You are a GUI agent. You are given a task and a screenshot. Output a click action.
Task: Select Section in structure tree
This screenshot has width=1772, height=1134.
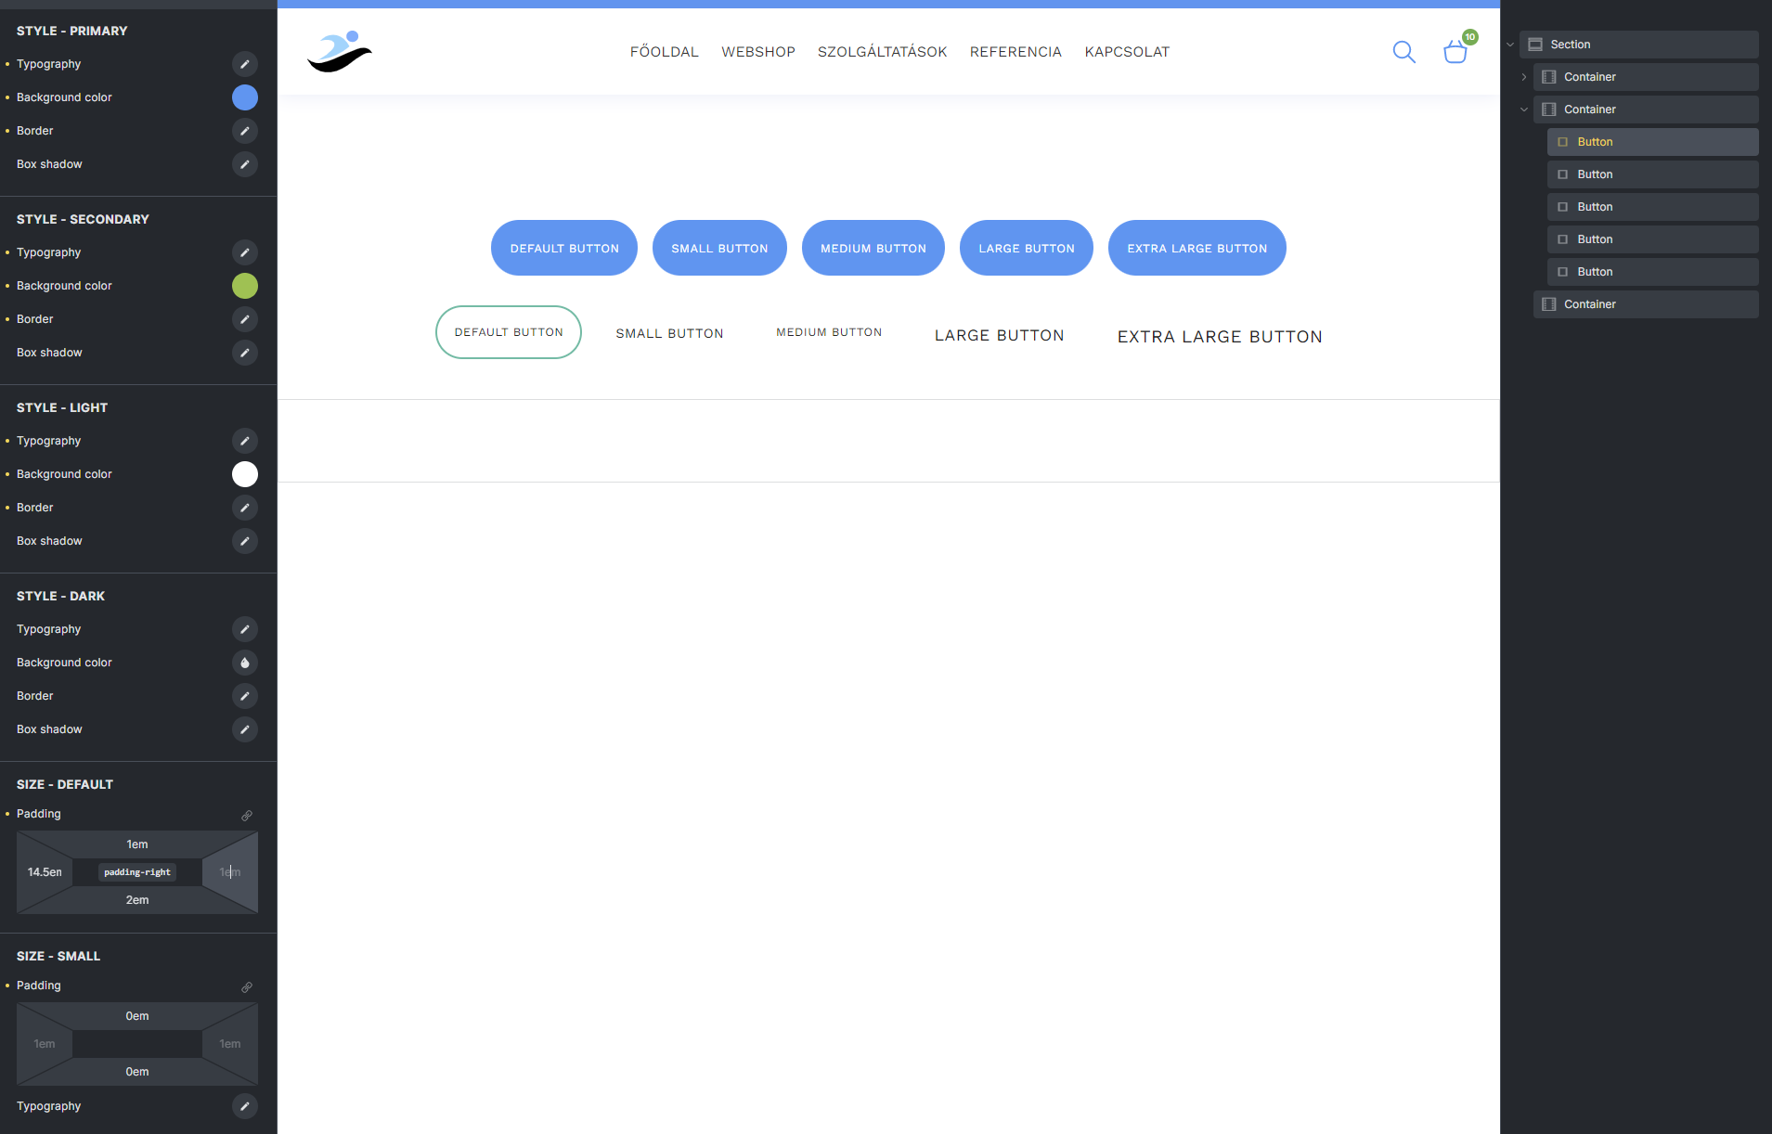pos(1638,45)
